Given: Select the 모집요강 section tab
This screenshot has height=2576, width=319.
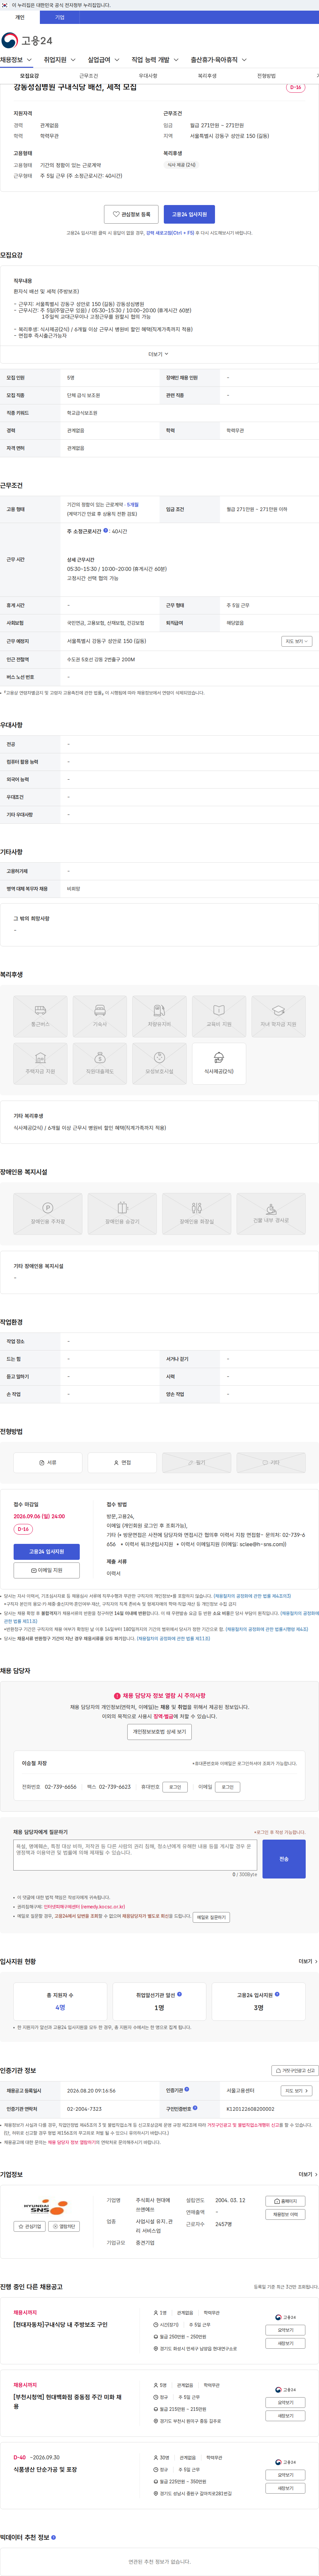Looking at the screenshot, I should click(x=30, y=76).
